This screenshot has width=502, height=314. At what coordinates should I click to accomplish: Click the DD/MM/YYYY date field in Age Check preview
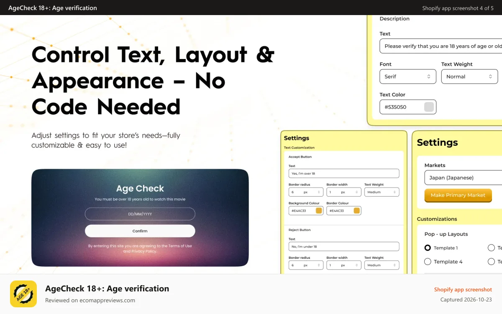point(140,214)
